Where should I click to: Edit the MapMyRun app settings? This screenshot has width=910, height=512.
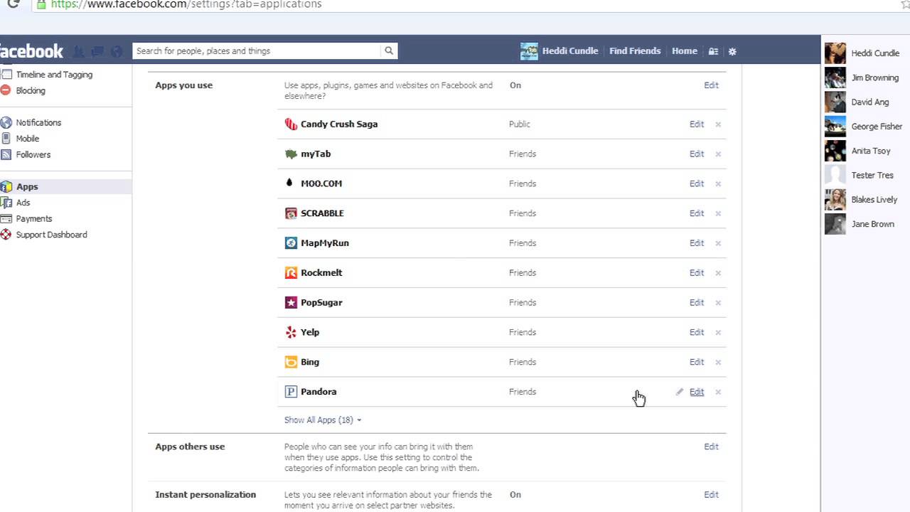[x=696, y=243]
